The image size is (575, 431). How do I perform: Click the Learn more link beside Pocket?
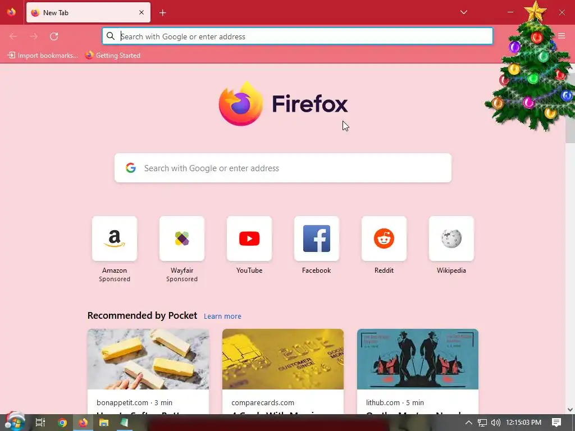(x=222, y=316)
